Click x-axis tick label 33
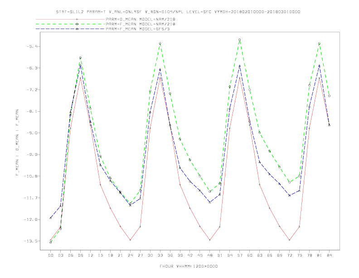 pos(160,255)
